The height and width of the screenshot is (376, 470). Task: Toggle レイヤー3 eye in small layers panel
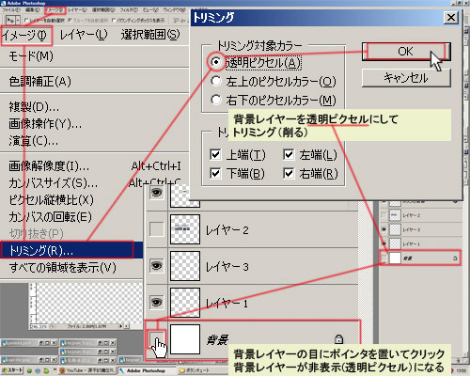click(384, 229)
